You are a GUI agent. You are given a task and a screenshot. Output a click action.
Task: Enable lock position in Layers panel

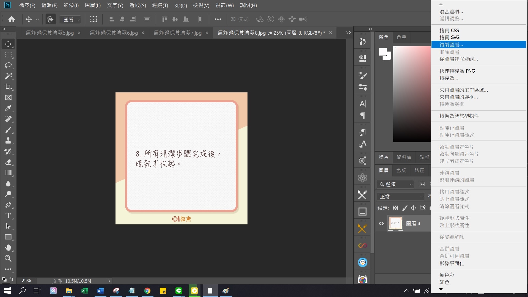414,208
